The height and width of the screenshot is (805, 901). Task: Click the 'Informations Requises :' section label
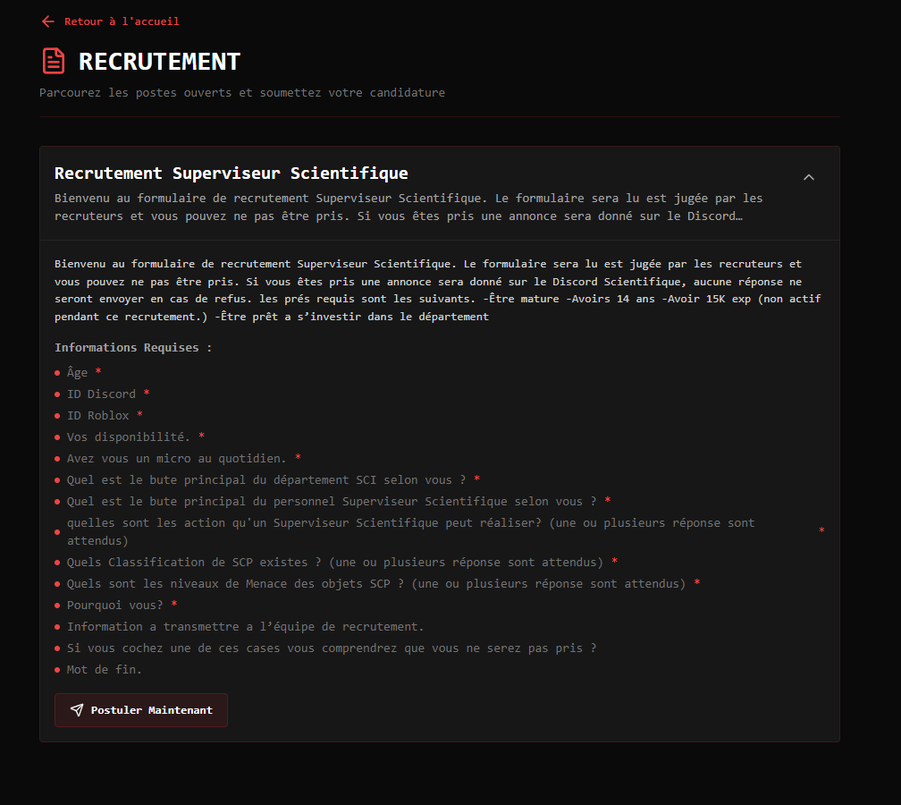click(133, 347)
